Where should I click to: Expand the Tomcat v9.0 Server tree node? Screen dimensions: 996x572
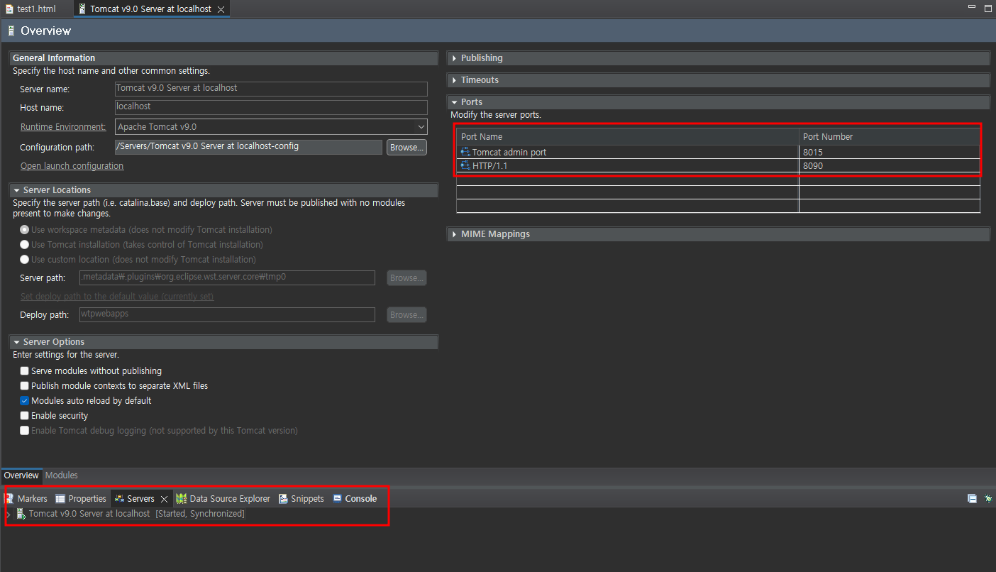point(8,514)
